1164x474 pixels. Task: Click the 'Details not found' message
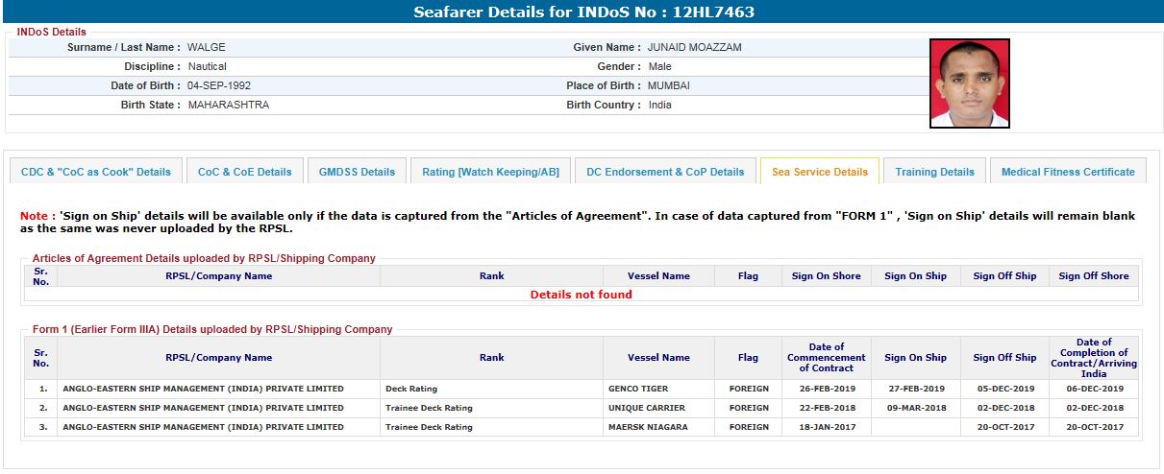point(581,295)
